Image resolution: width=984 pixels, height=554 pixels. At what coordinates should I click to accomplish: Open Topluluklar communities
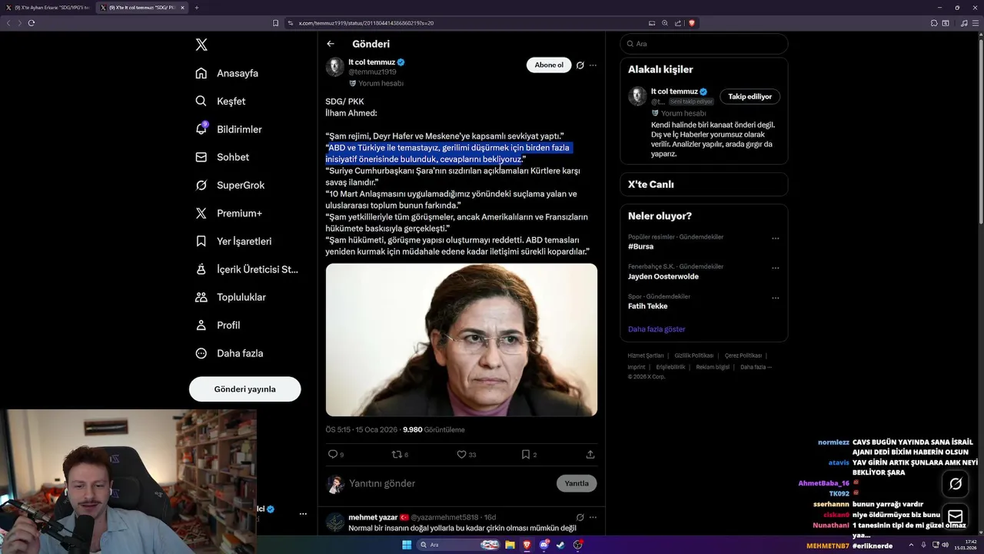pos(231,297)
